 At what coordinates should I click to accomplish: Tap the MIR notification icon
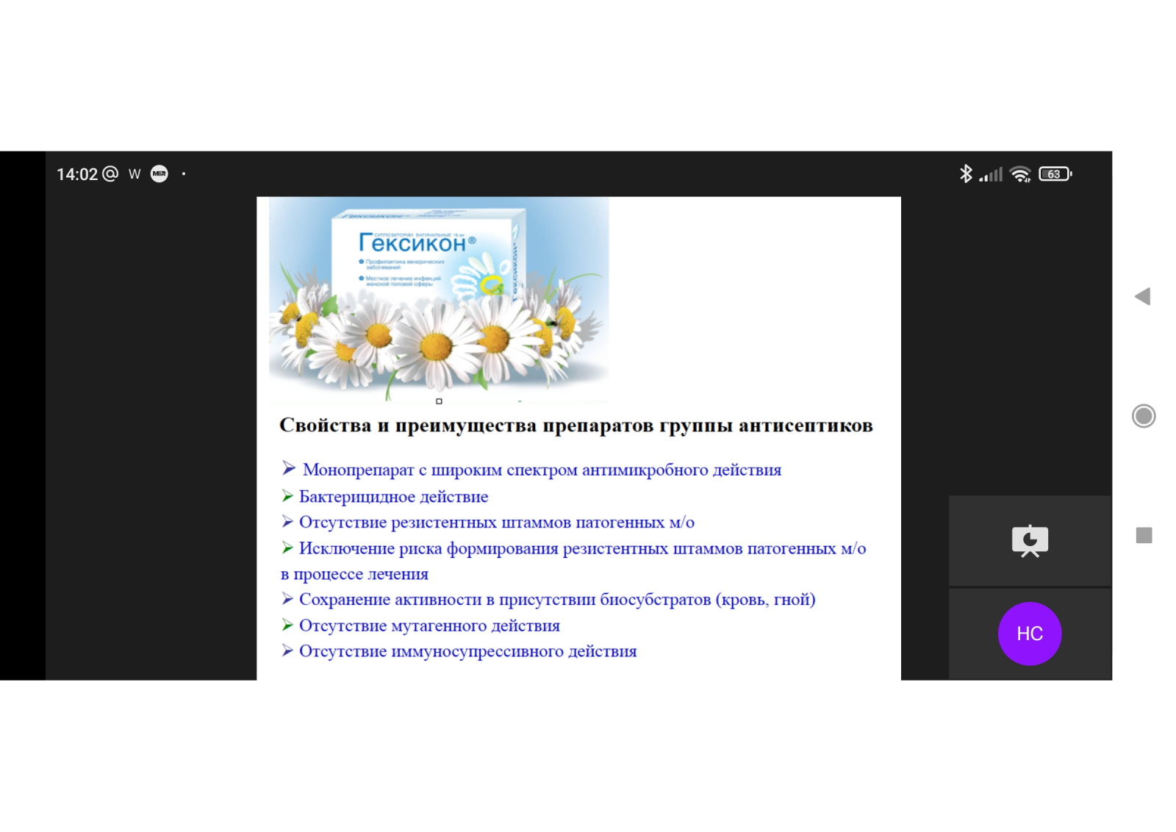tap(159, 174)
